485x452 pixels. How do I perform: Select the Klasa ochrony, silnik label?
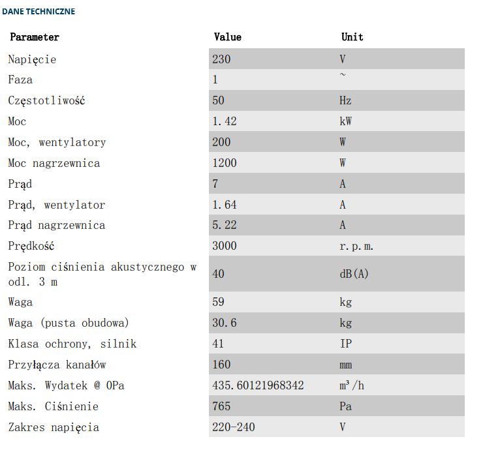[72, 344]
